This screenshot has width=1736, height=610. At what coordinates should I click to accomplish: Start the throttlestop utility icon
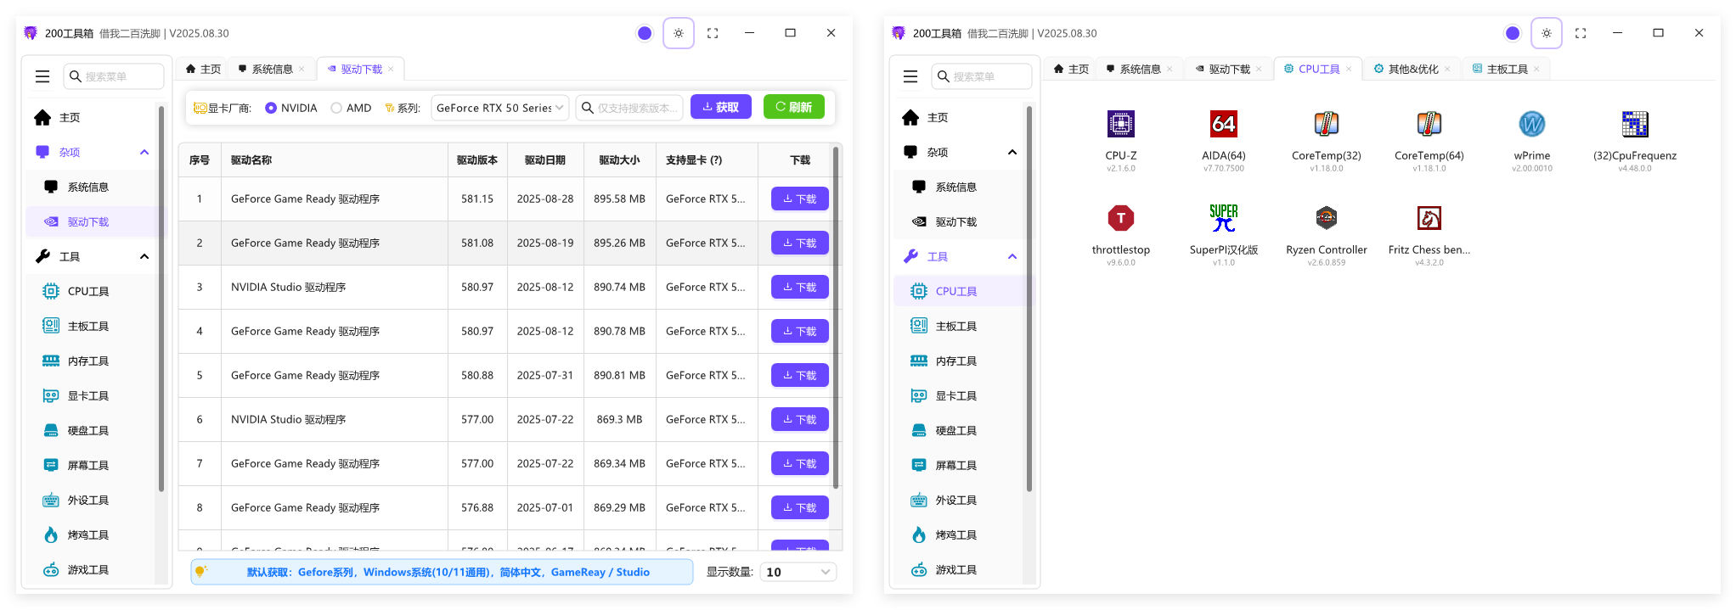point(1120,218)
